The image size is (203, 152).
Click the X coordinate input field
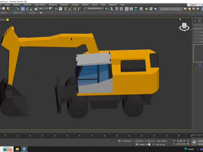pyautogui.click(x=127, y=141)
